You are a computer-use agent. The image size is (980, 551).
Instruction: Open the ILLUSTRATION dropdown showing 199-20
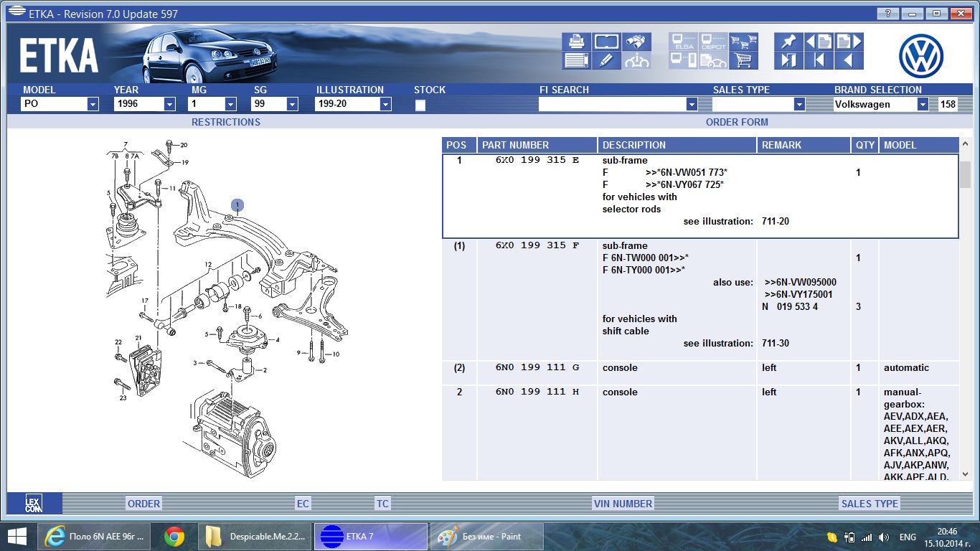(385, 105)
